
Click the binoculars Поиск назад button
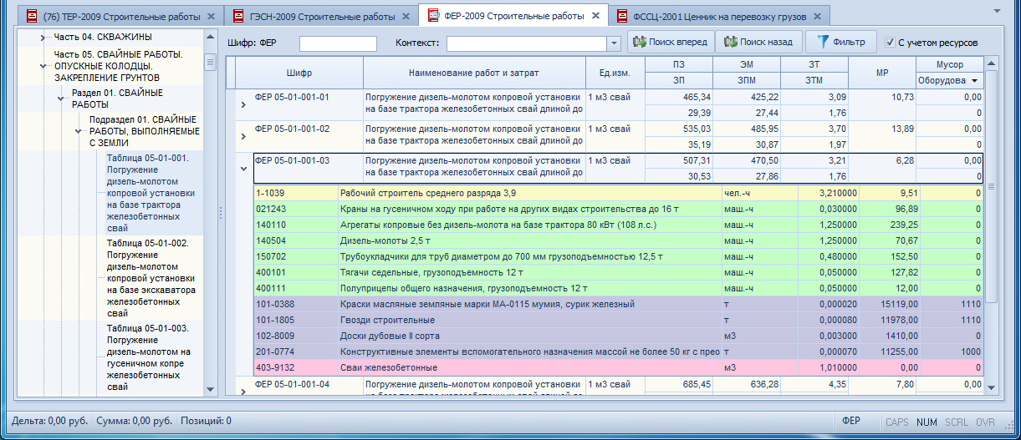759,42
